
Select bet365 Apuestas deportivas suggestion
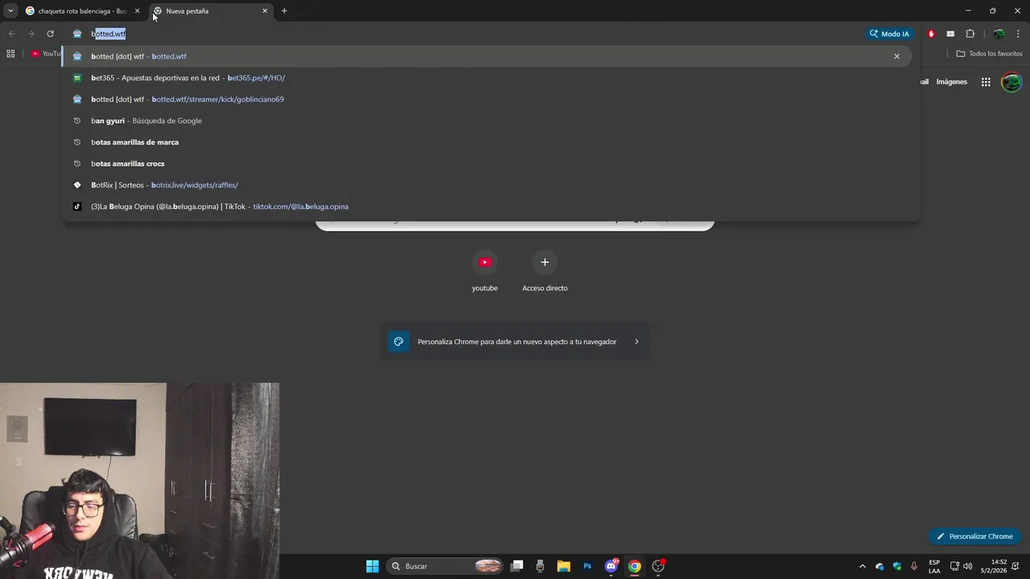(x=486, y=78)
